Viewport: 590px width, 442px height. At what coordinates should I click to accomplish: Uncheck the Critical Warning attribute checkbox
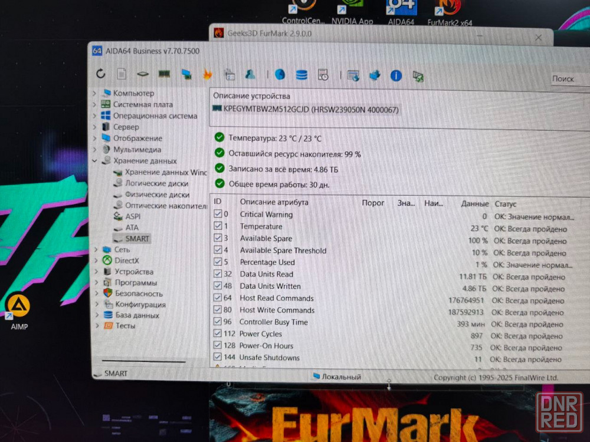pos(218,215)
